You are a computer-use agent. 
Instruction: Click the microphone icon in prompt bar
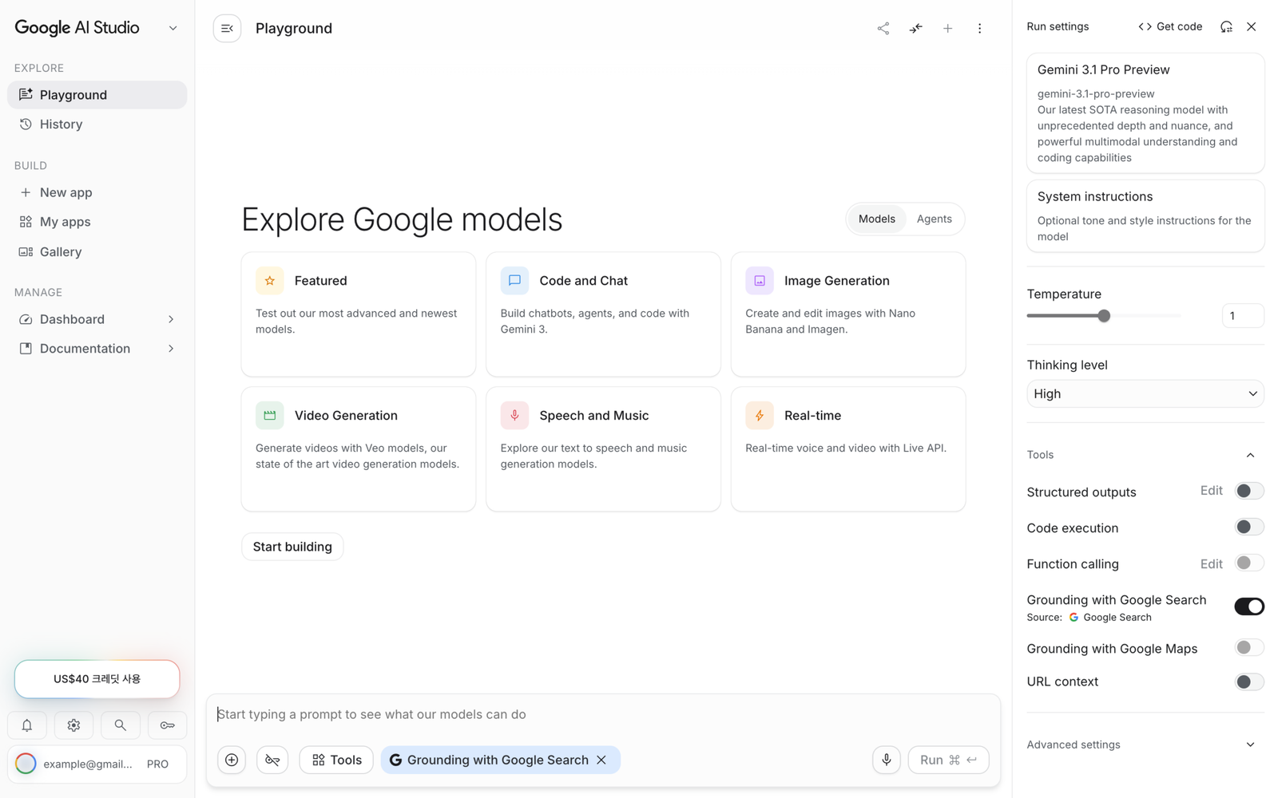click(x=887, y=760)
